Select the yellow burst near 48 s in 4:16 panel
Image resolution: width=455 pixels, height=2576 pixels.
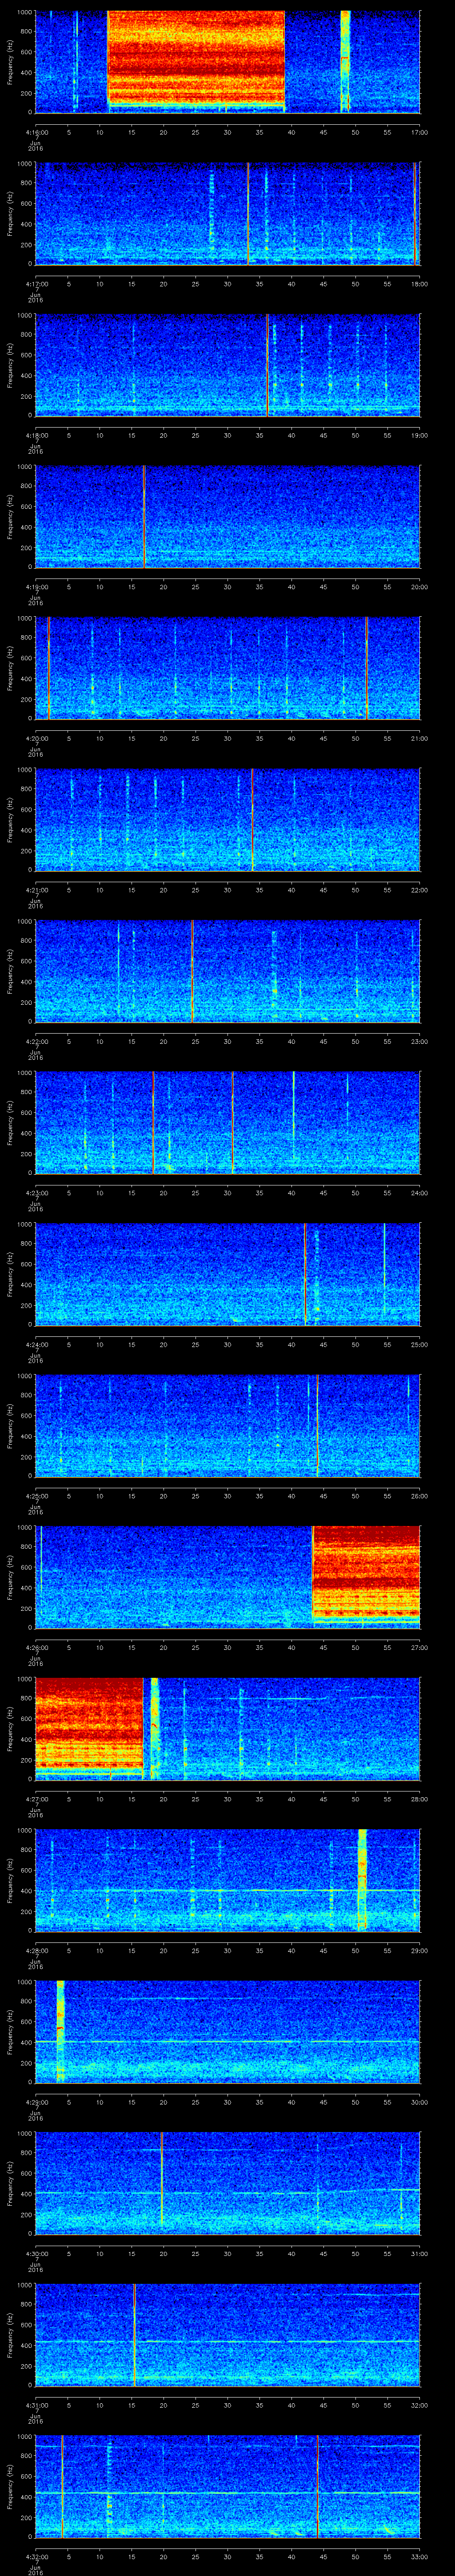click(x=345, y=61)
